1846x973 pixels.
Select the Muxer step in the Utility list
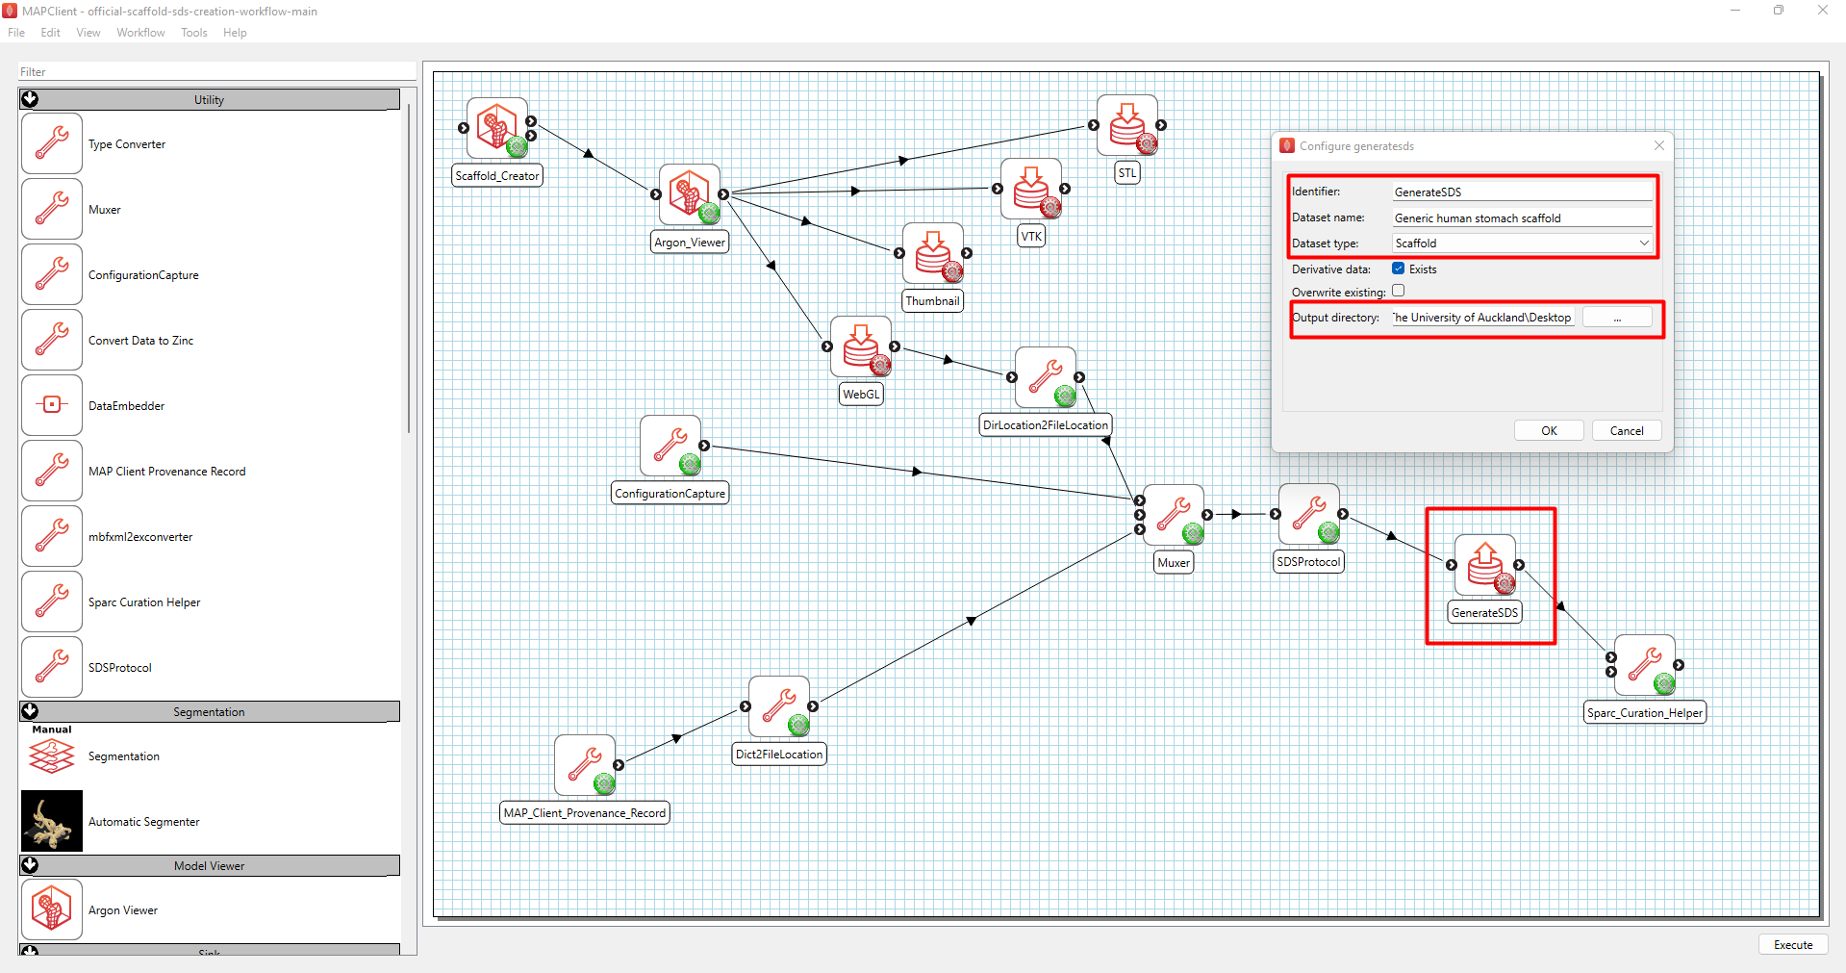coord(52,209)
